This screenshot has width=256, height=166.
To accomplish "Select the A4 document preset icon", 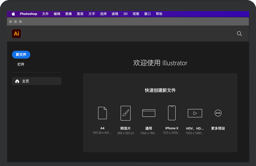I will pos(102,113).
